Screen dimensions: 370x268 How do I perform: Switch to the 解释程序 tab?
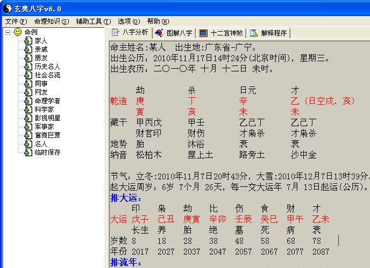tap(269, 33)
